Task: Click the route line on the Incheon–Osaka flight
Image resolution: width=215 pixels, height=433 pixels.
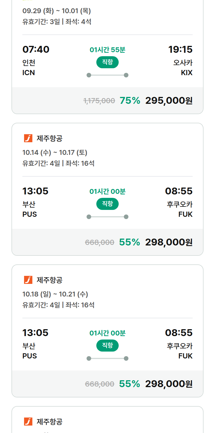Action: [x=107, y=75]
